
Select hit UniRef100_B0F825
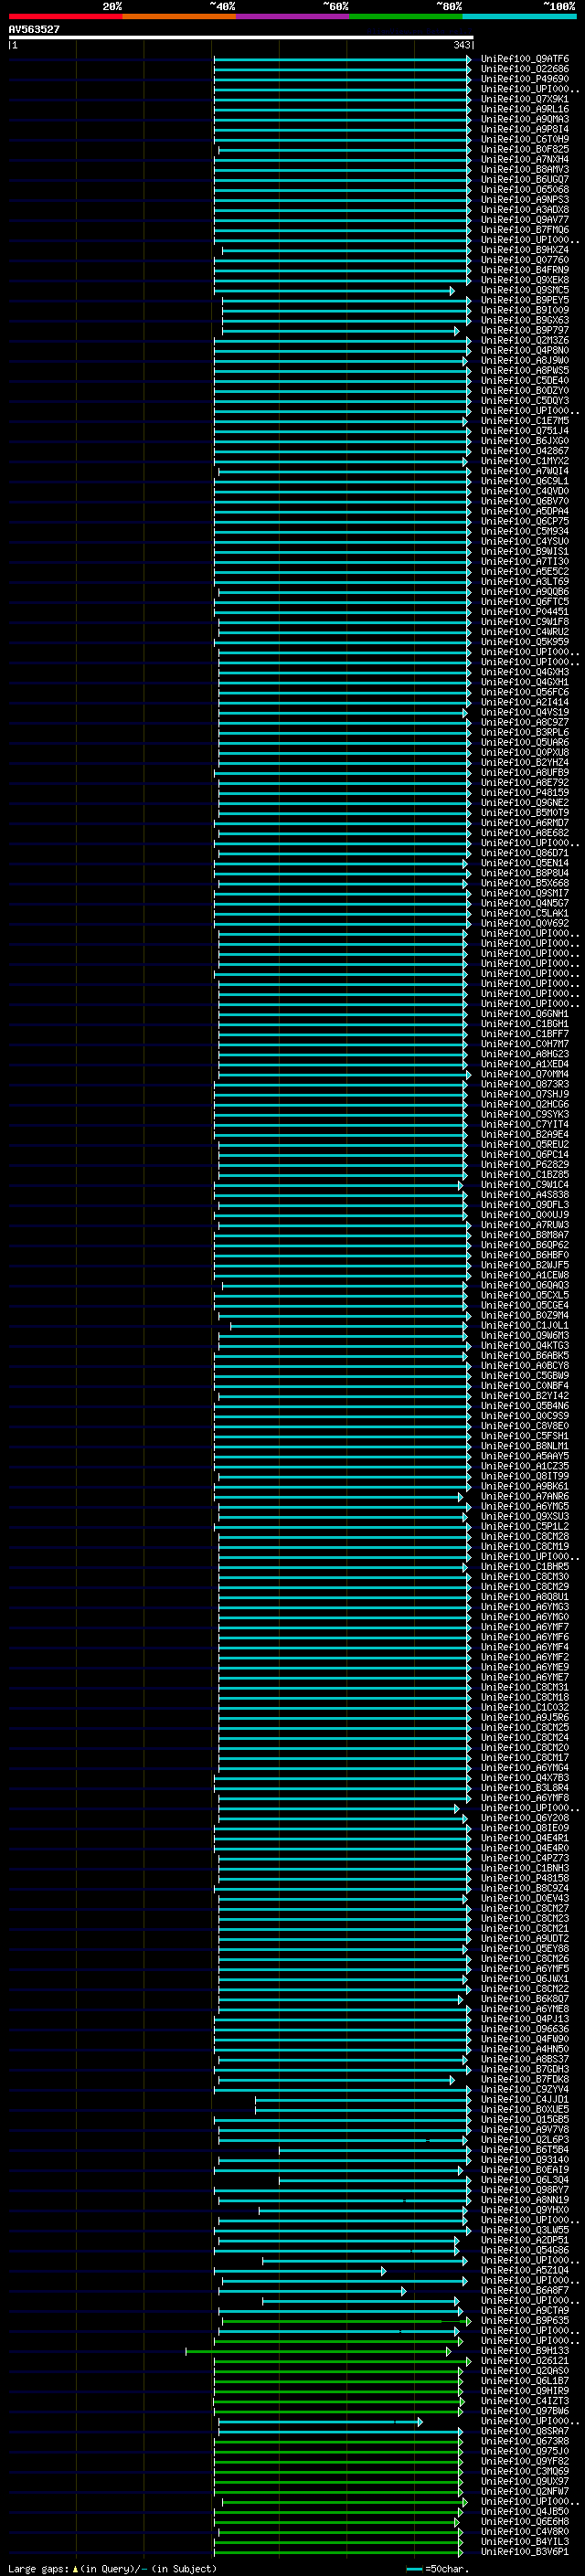[x=524, y=149]
